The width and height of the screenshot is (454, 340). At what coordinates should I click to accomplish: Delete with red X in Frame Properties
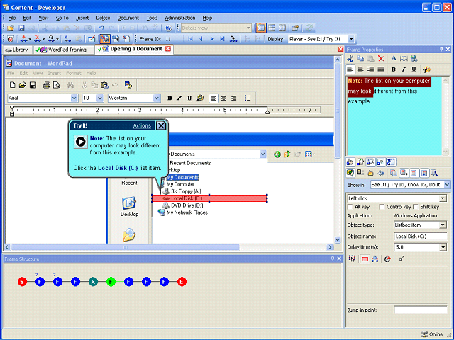pos(381,58)
